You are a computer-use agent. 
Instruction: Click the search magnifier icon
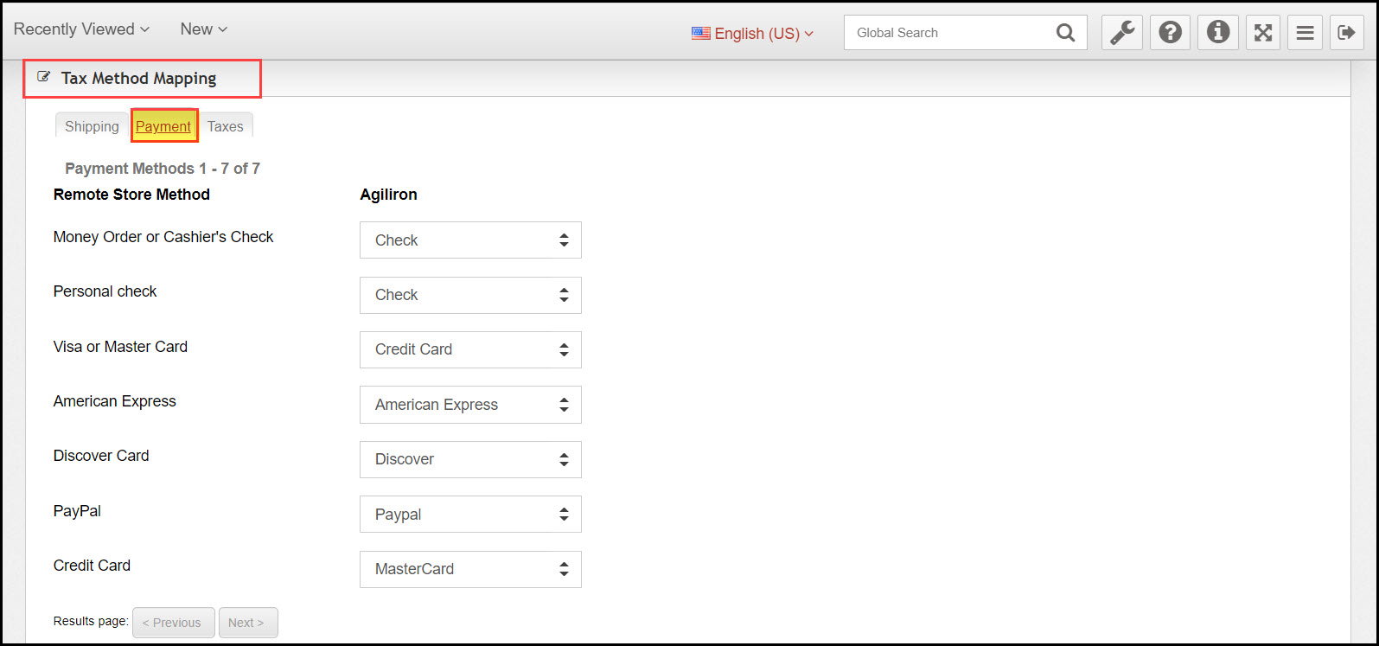[1064, 32]
